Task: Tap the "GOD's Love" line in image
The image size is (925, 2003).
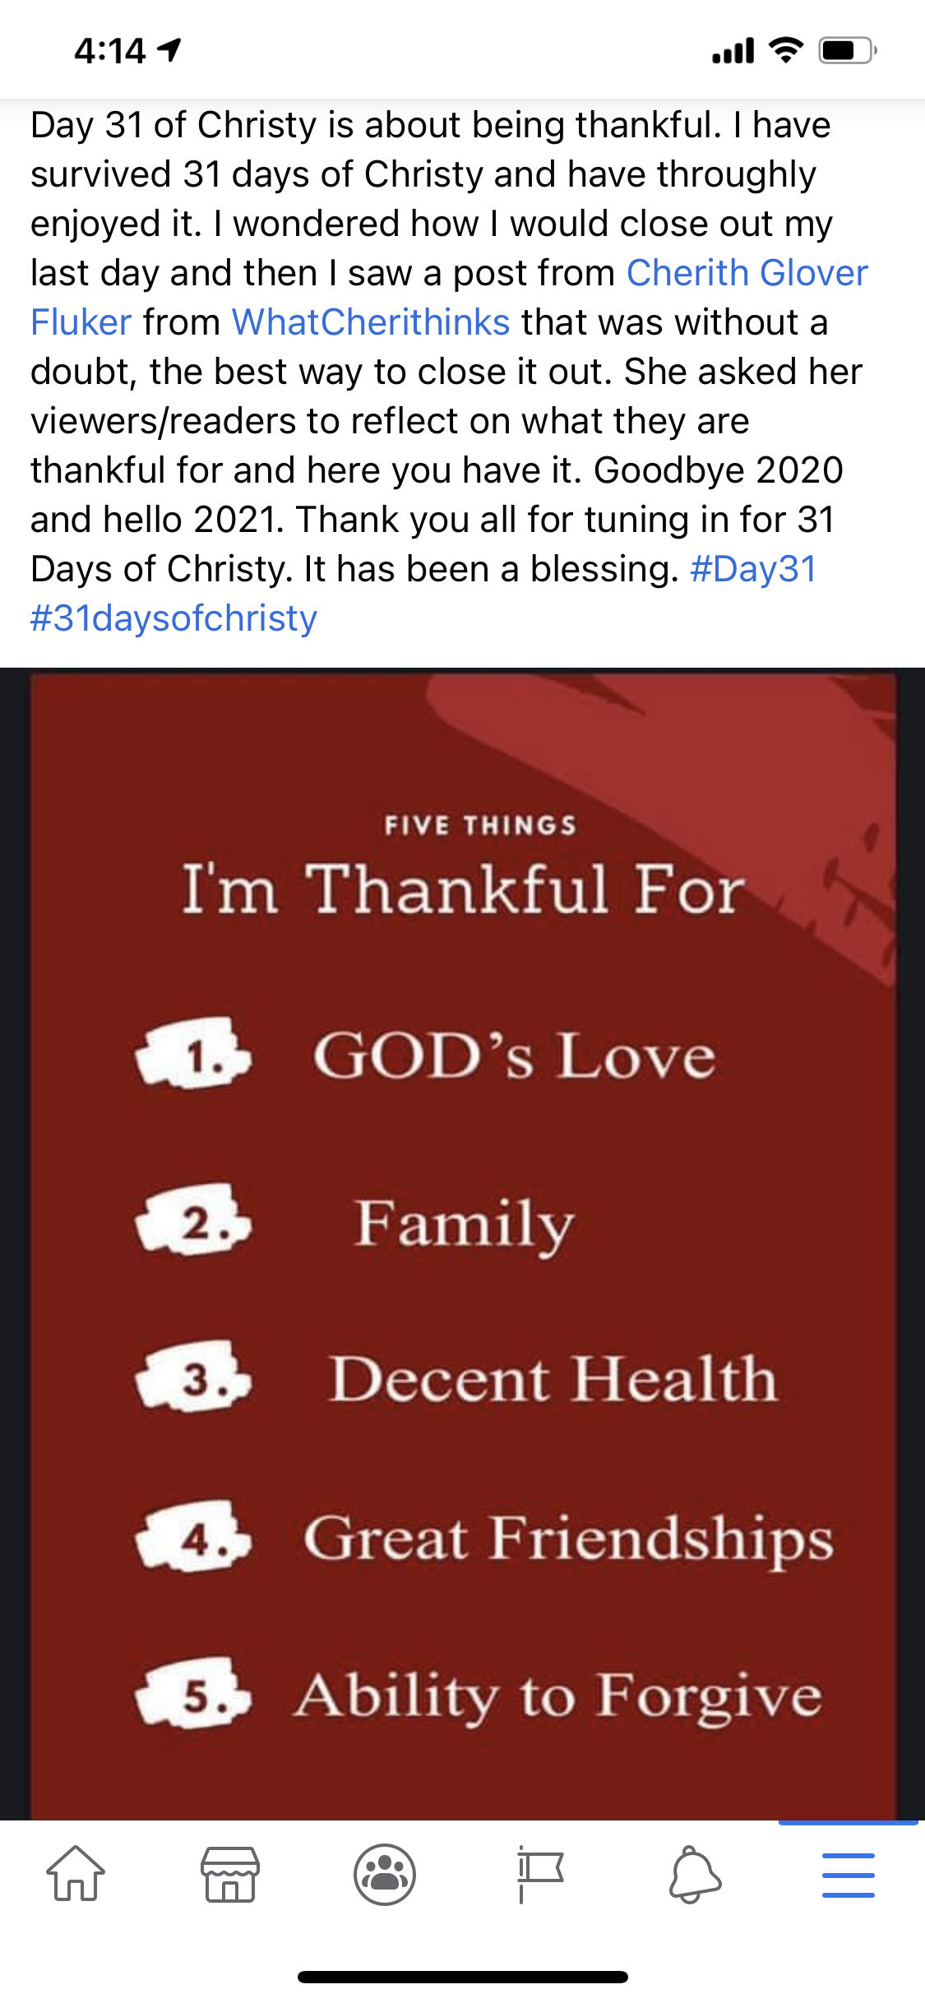Action: coord(514,1056)
